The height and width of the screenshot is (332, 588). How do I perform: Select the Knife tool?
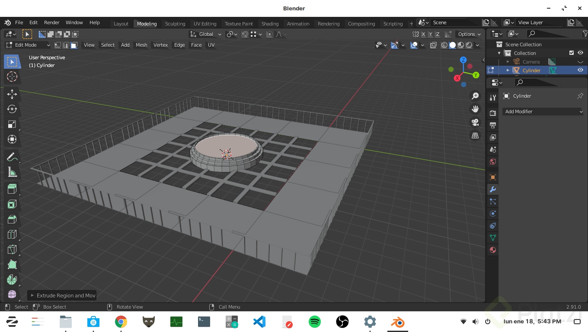12,249
